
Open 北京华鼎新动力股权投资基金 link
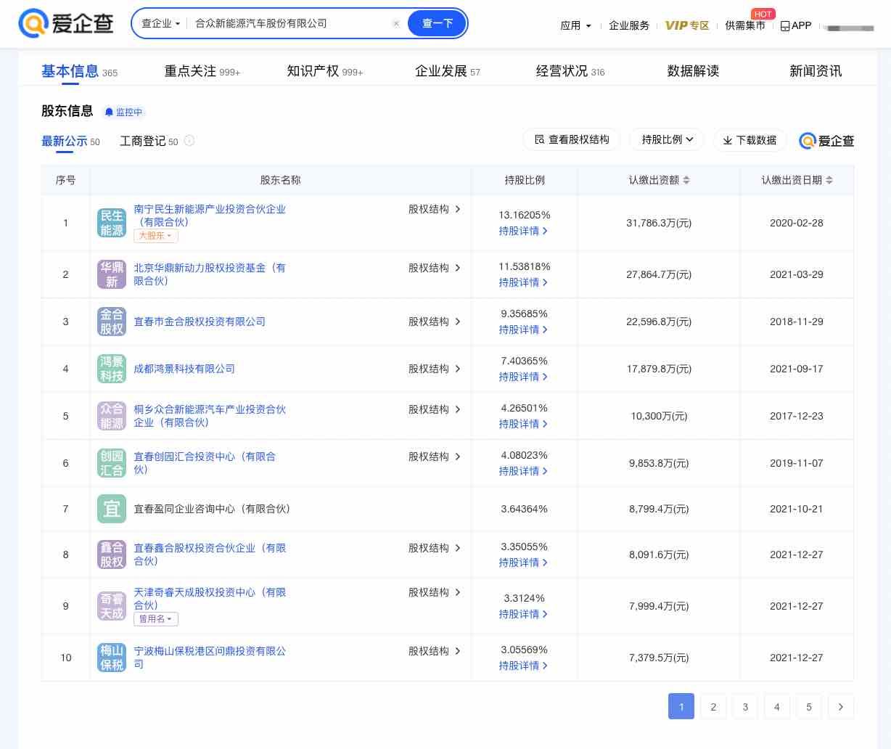coord(210,274)
